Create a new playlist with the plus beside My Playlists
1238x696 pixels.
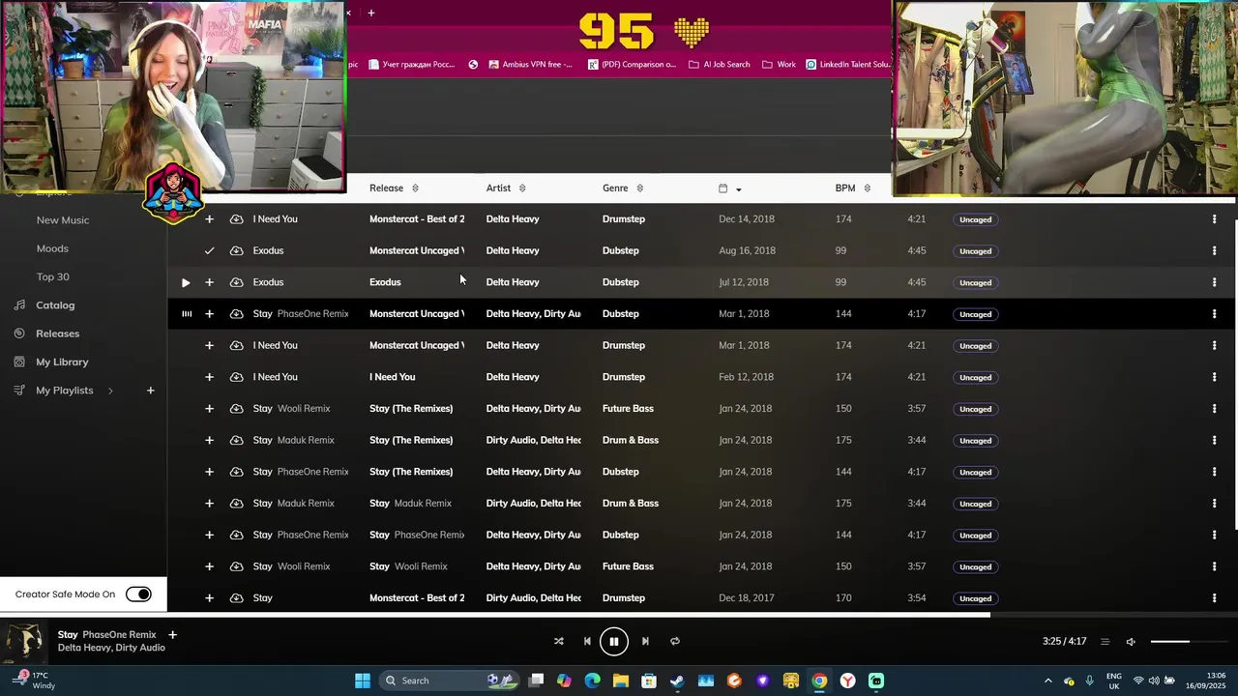[x=150, y=391]
